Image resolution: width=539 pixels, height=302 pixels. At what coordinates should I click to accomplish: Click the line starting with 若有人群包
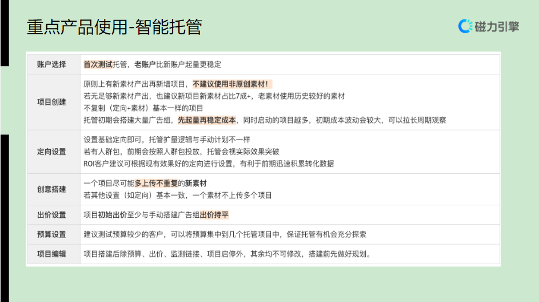click(181, 152)
